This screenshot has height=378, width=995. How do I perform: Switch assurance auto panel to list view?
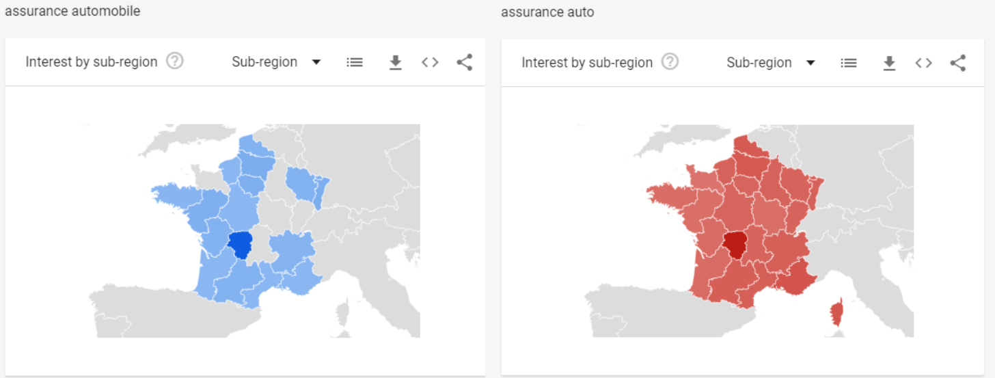click(x=849, y=63)
